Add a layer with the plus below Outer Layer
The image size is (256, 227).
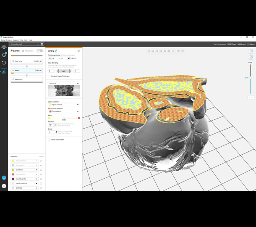point(26,66)
